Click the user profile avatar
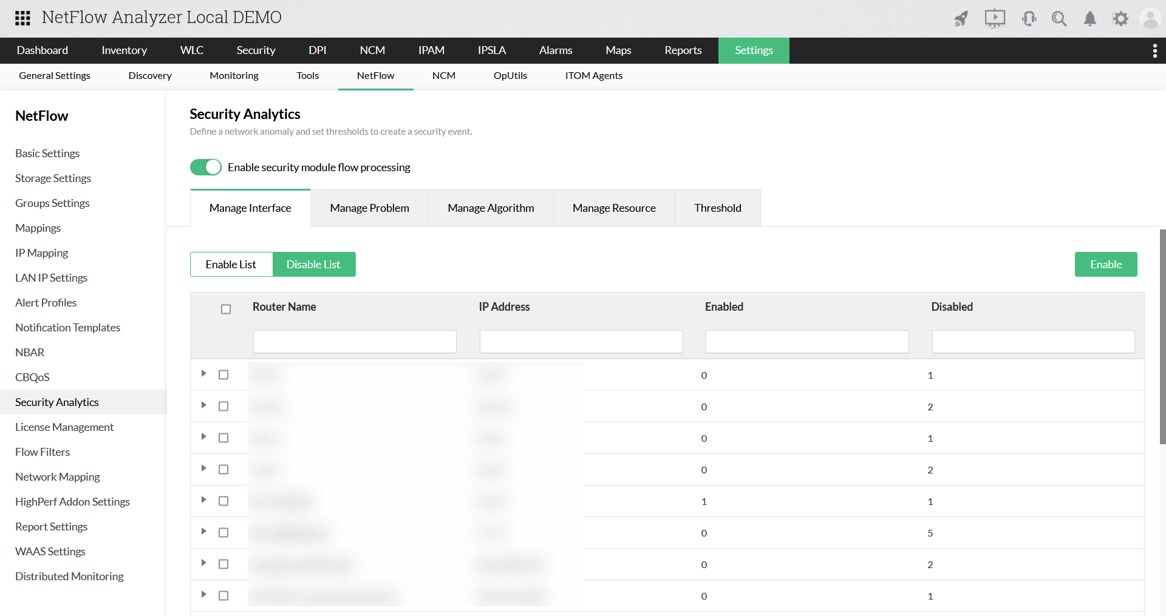The width and height of the screenshot is (1166, 616). pyautogui.click(x=1151, y=19)
